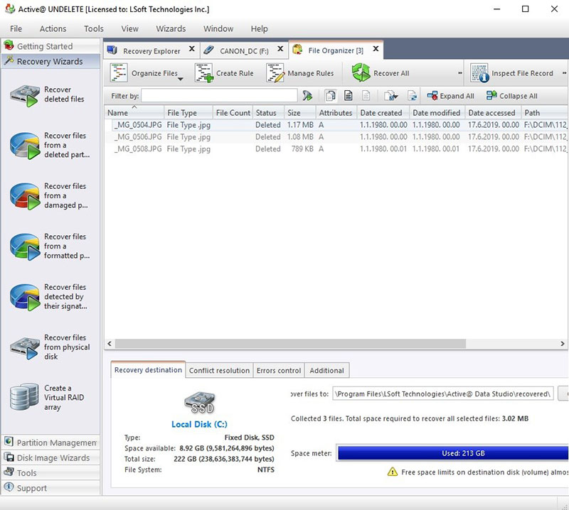Screen dimensions: 569x510
Task: Click the left arrow of the horizontal scrollbar
Action: (x=110, y=343)
